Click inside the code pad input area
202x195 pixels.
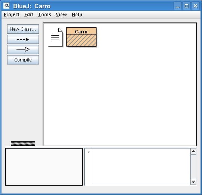pyautogui.click(x=141, y=166)
